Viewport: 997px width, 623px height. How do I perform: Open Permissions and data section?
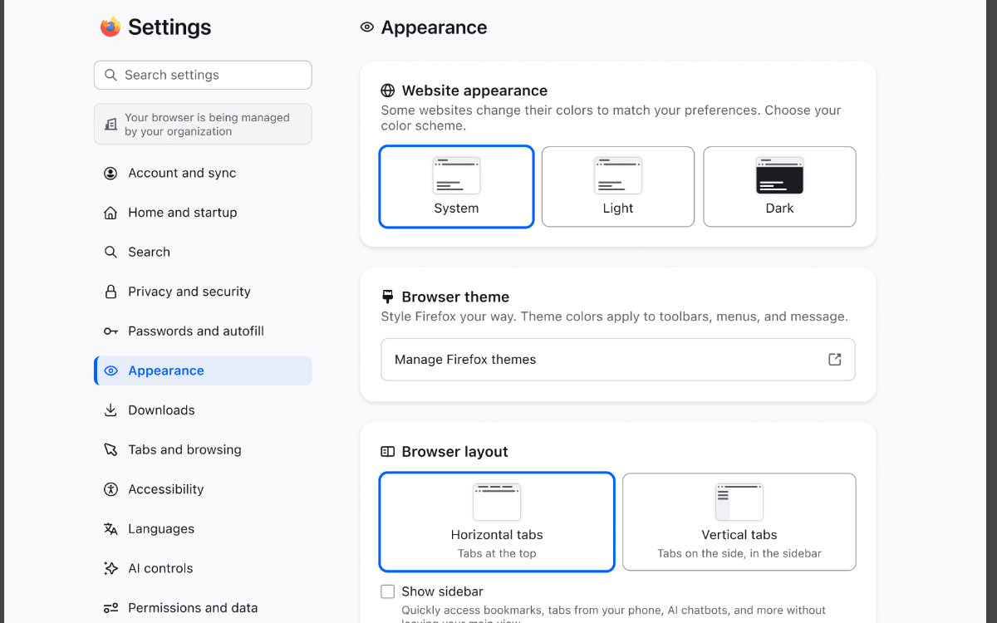click(x=192, y=608)
